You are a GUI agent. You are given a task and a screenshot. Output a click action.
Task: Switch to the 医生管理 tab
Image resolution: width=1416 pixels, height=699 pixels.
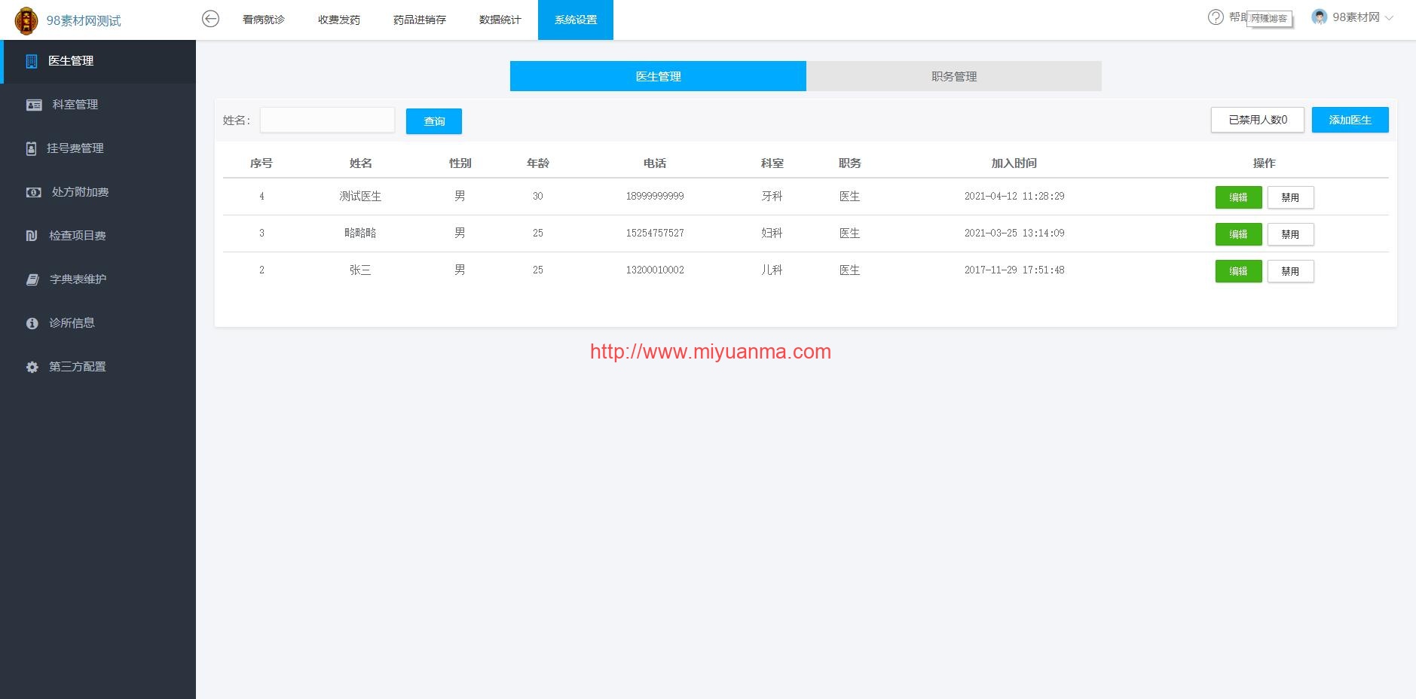tap(658, 76)
